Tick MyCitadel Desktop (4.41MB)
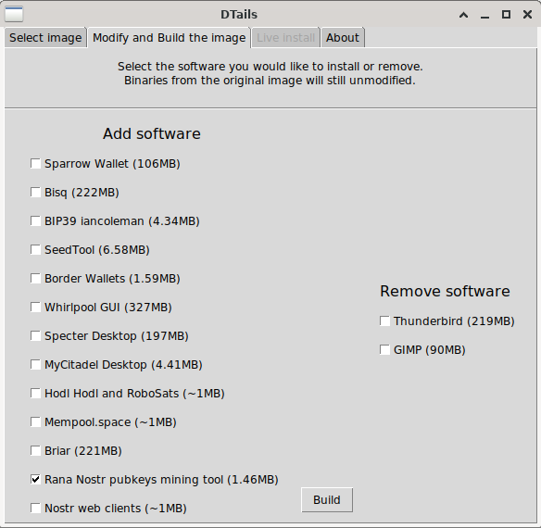Viewport: 541px width, 528px height. point(35,365)
